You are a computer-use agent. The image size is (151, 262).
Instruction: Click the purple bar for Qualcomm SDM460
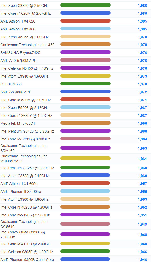pyautogui.click(x=85, y=148)
